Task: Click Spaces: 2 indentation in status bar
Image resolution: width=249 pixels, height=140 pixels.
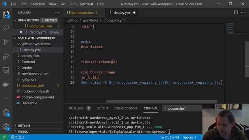Action: click(189, 137)
